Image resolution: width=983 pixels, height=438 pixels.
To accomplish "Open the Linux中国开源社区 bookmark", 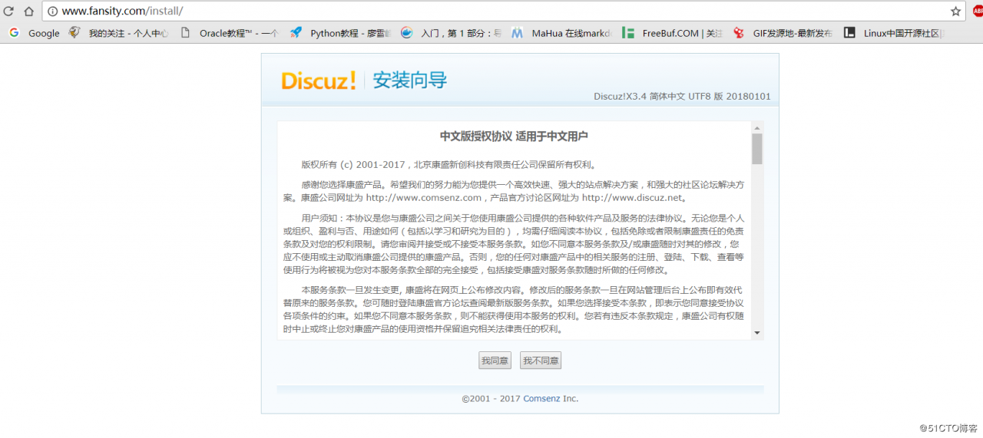I will click(x=895, y=33).
